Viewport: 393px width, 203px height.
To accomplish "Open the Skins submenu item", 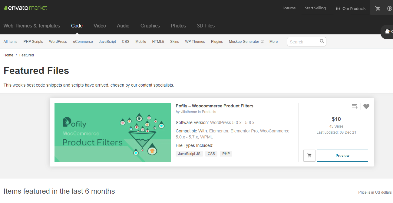I will pyautogui.click(x=174, y=42).
